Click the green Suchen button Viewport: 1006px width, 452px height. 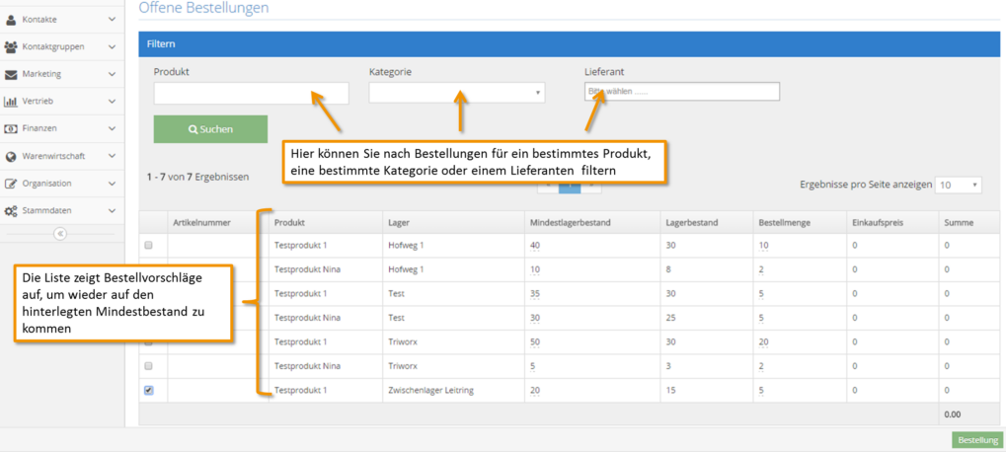point(210,129)
